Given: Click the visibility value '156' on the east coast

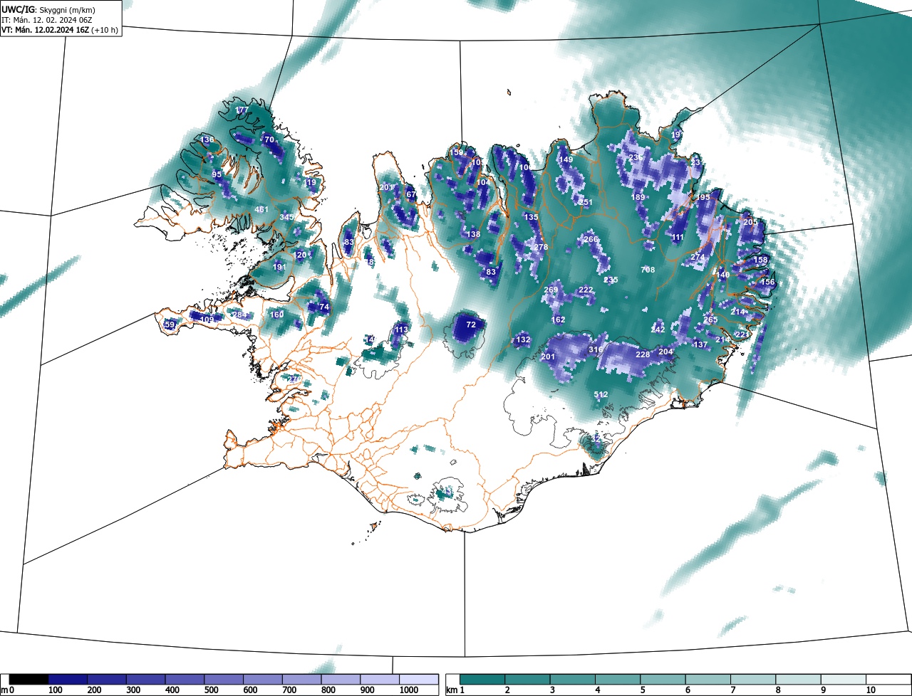Looking at the screenshot, I should click(x=767, y=282).
